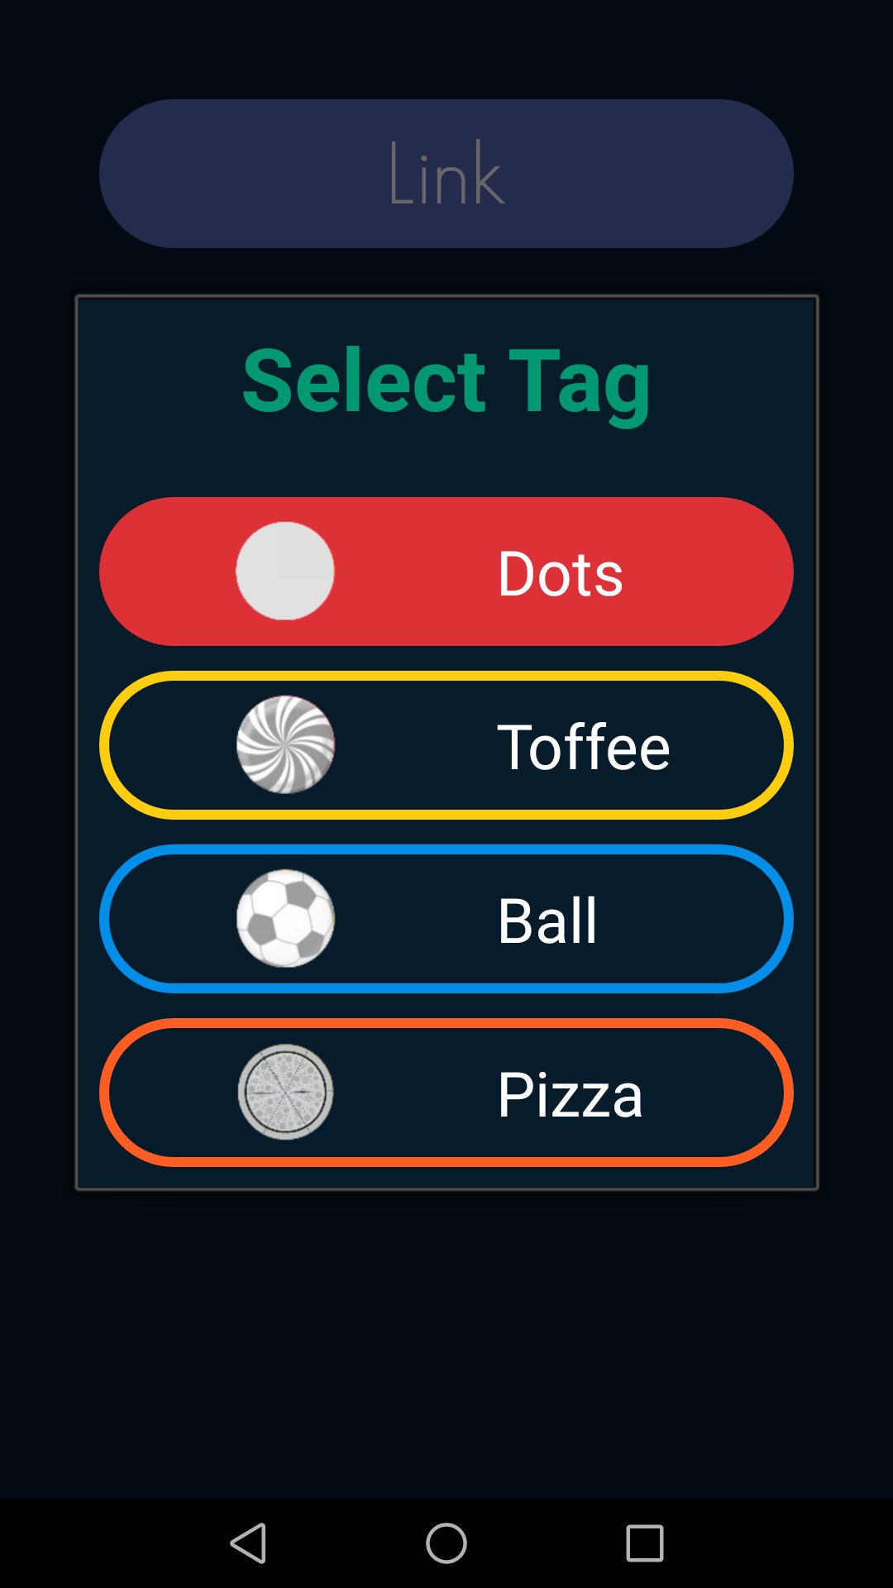The width and height of the screenshot is (893, 1588).
Task: Pick the Ball tag option
Action: coord(446,918)
